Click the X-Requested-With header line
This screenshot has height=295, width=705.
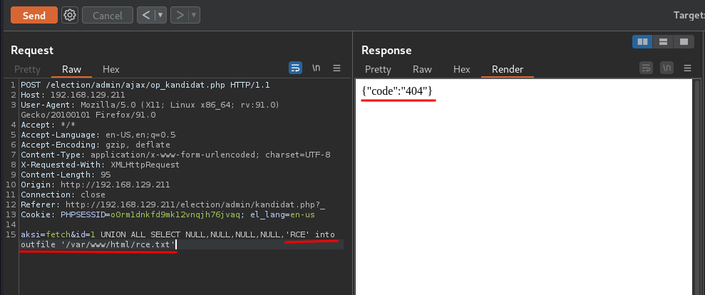(x=100, y=164)
